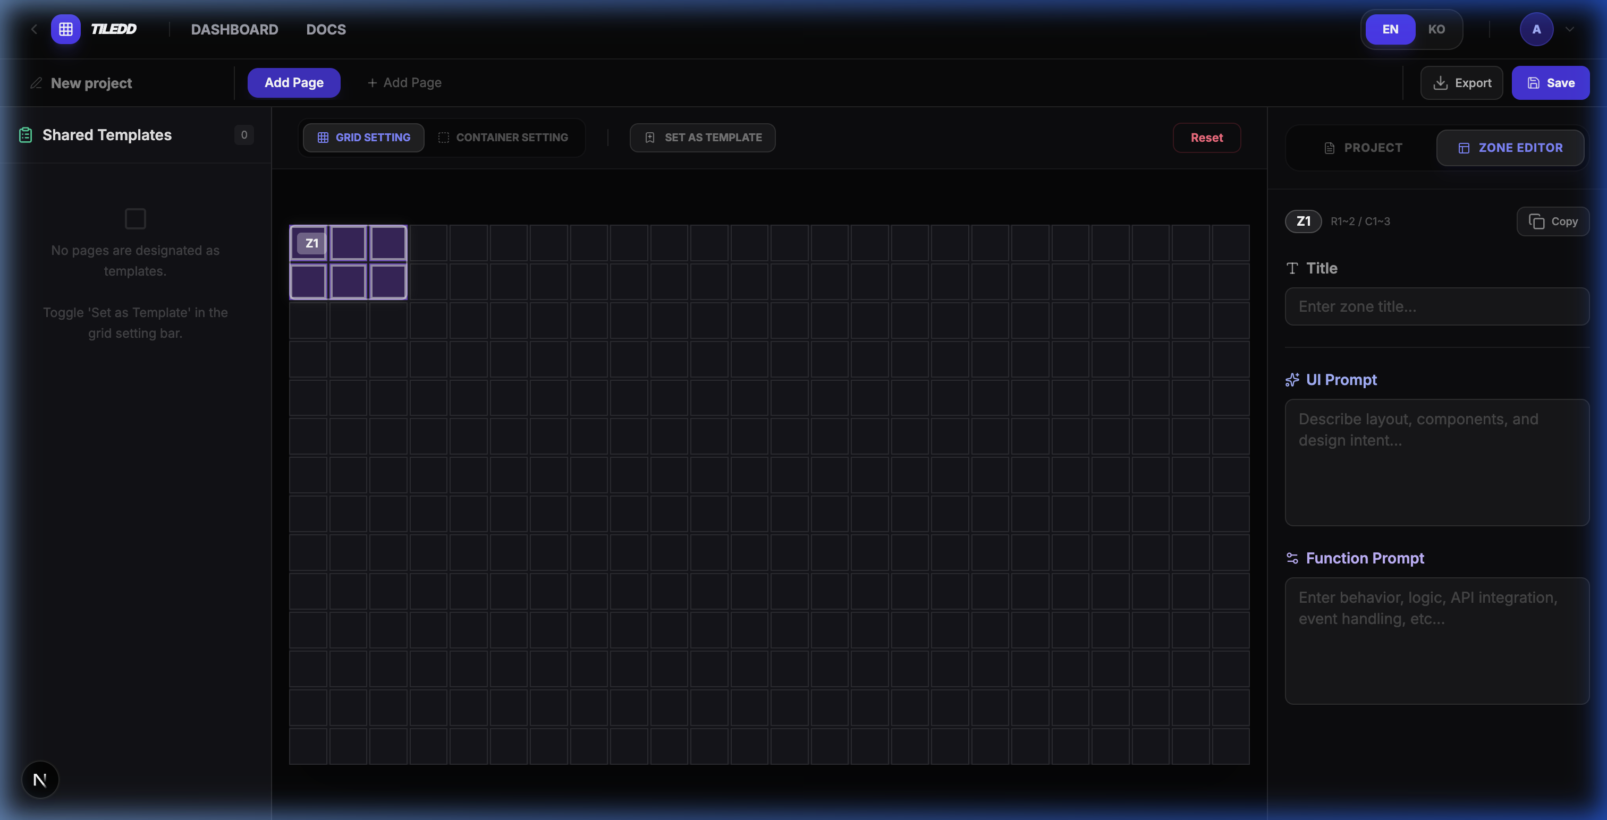Click the TILEDD grid logo icon
The width and height of the screenshot is (1607, 820).
[65, 29]
